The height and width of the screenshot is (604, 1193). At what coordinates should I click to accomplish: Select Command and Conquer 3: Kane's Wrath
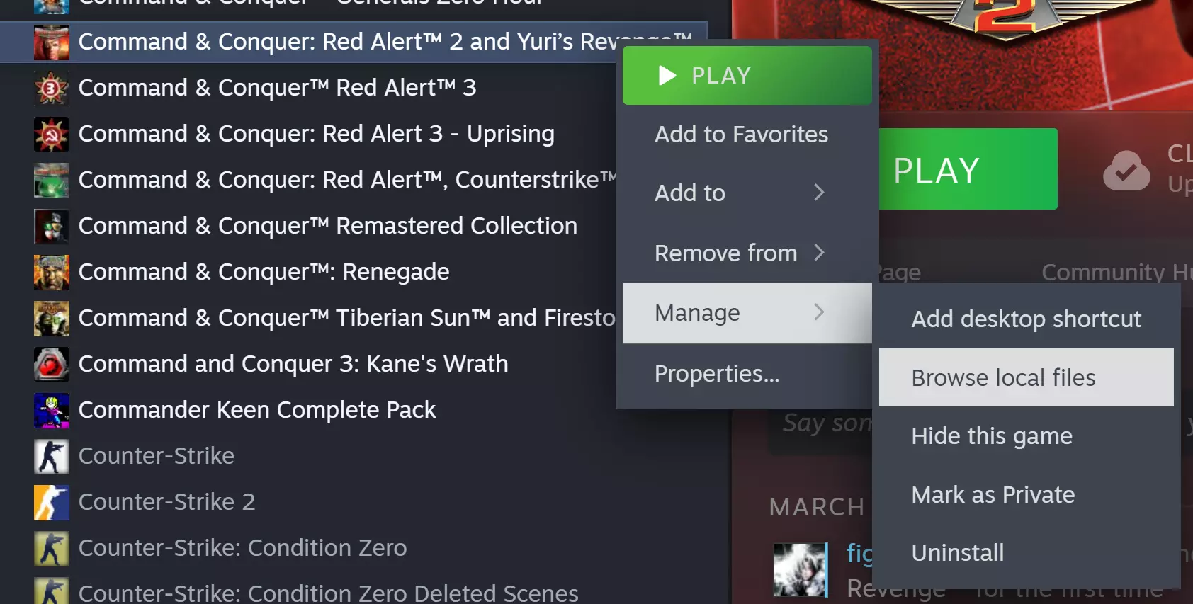pyautogui.click(x=293, y=364)
